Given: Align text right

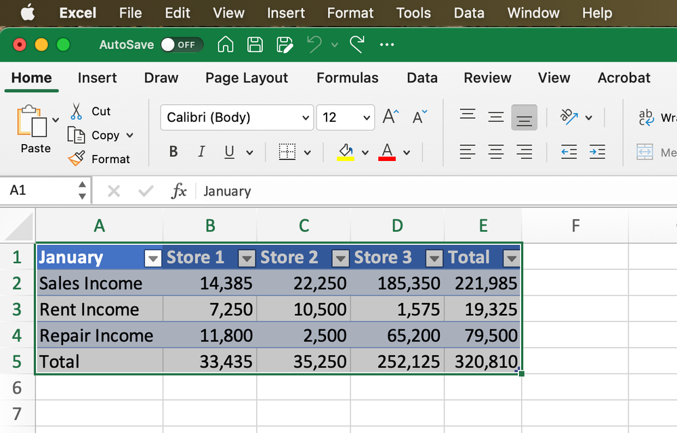Looking at the screenshot, I should pyautogui.click(x=524, y=152).
